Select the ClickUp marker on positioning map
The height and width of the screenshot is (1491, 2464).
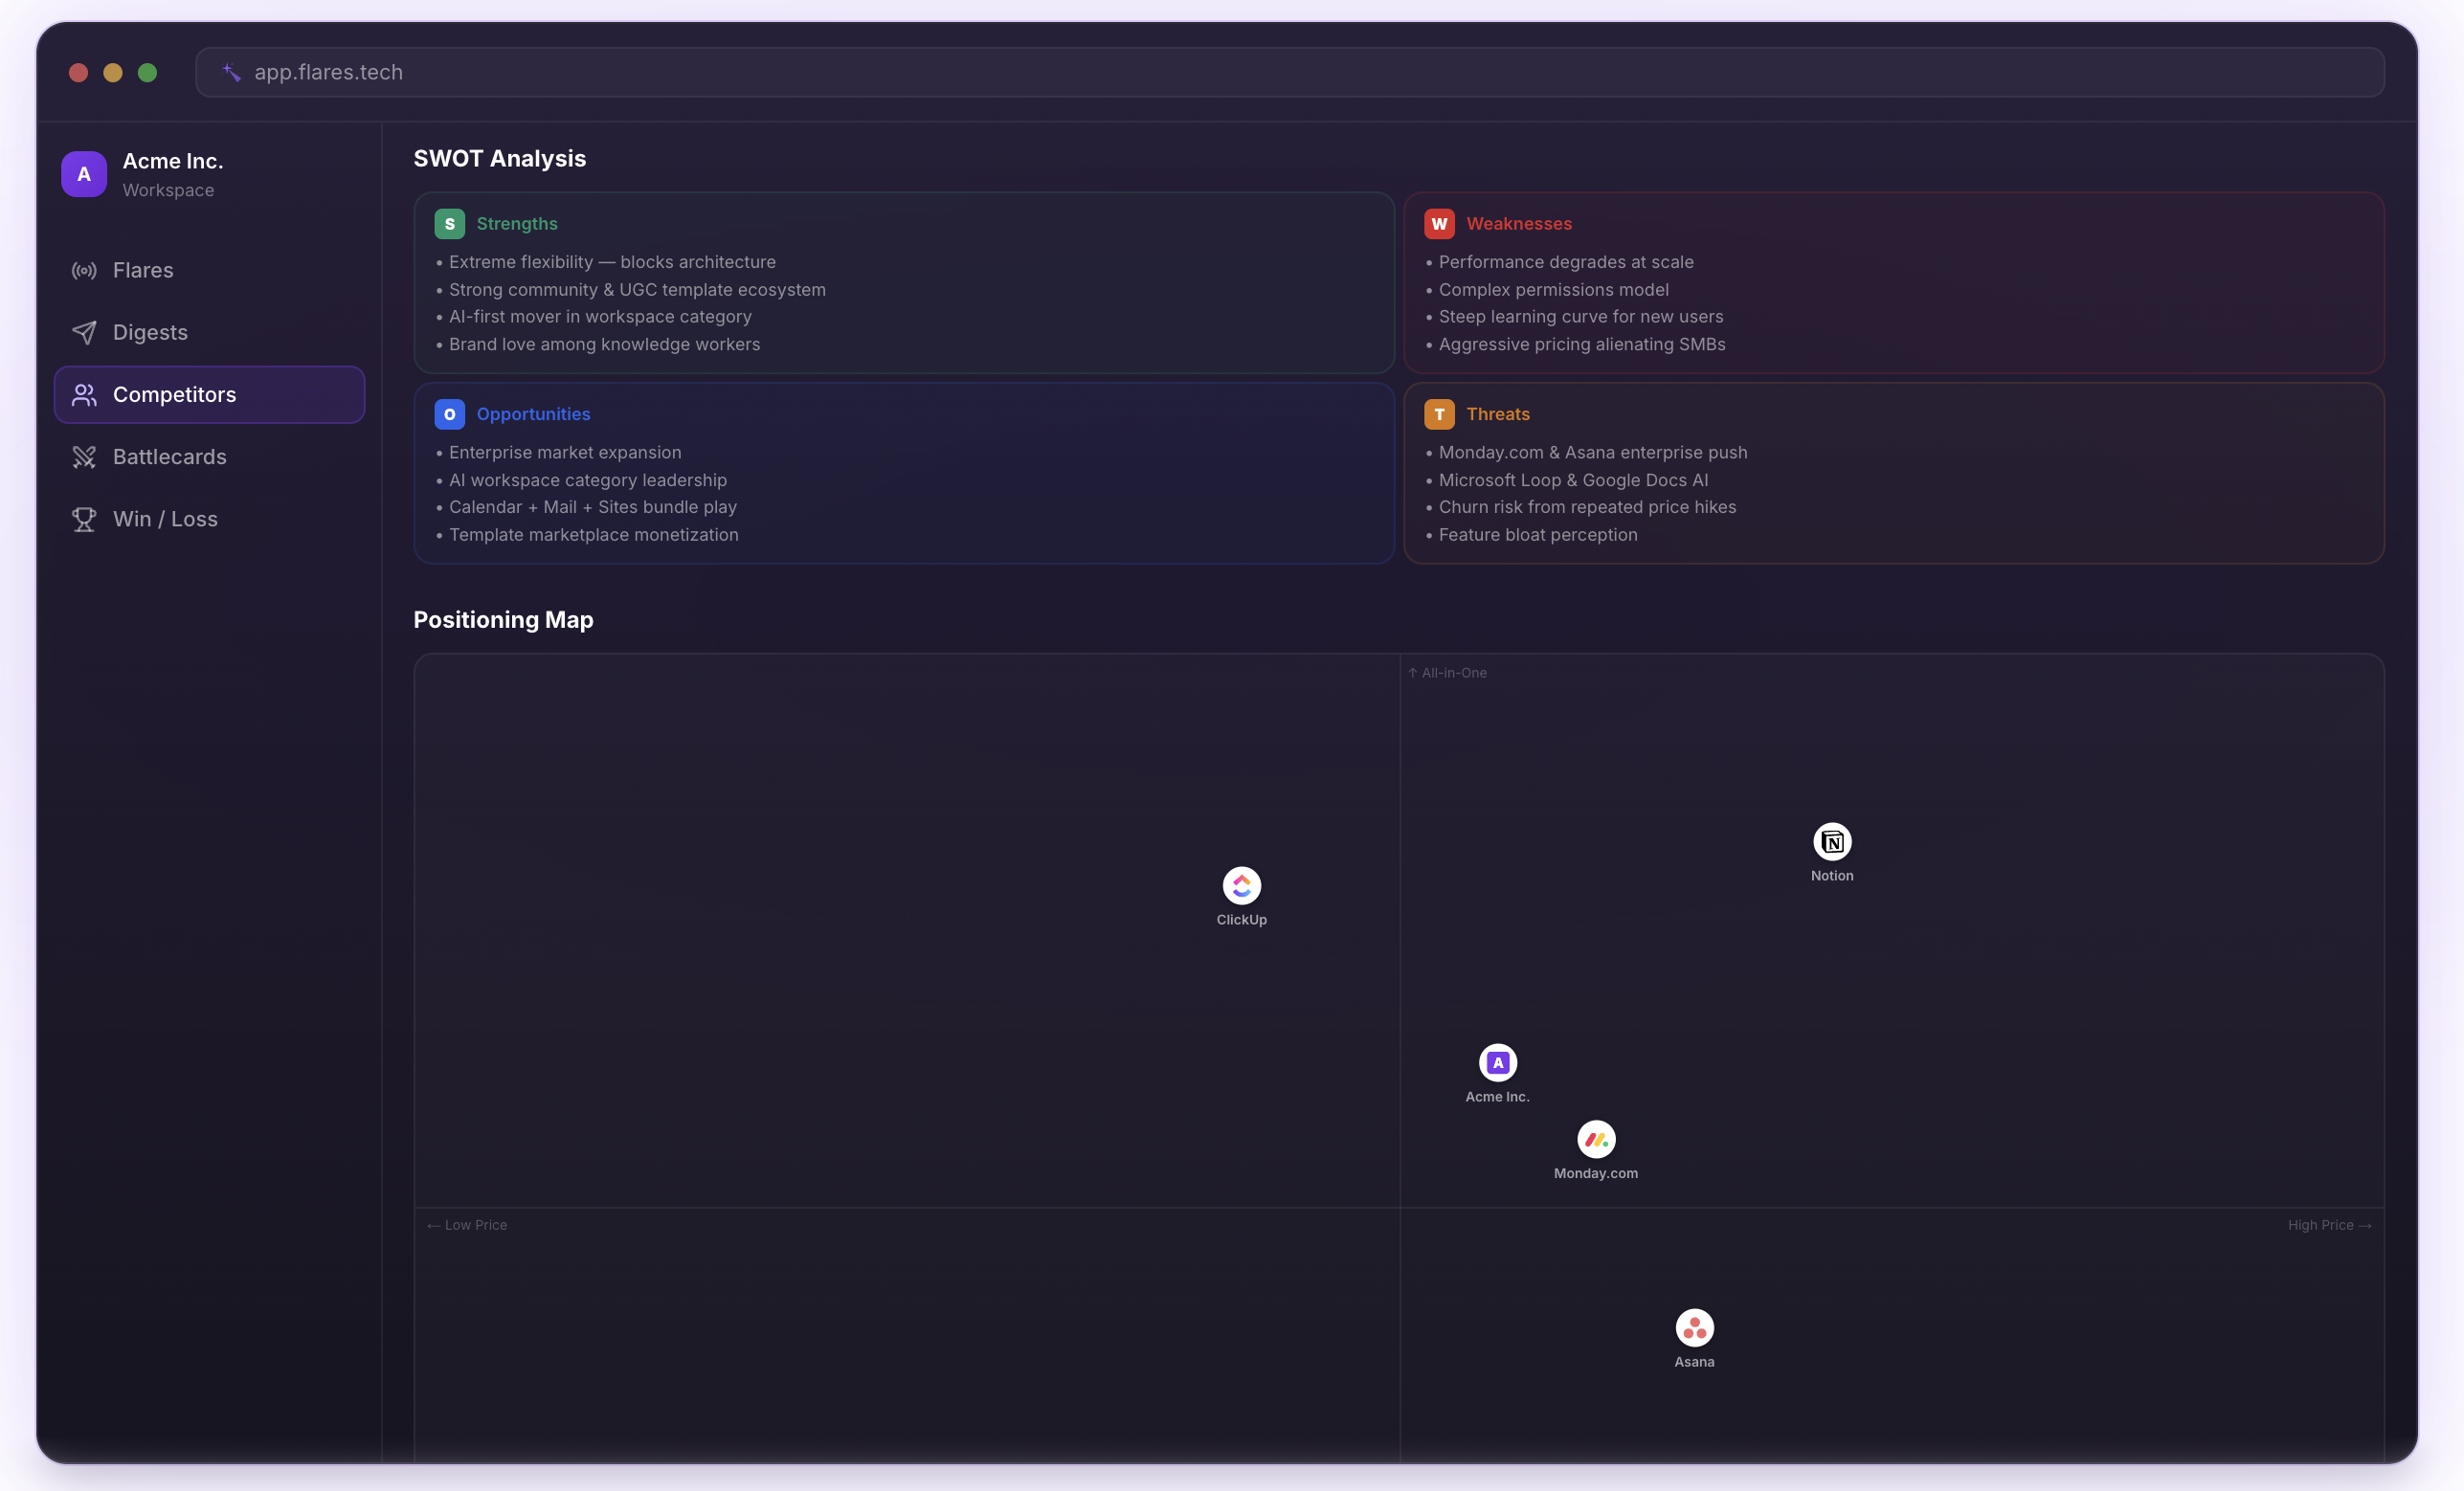pyautogui.click(x=1241, y=885)
